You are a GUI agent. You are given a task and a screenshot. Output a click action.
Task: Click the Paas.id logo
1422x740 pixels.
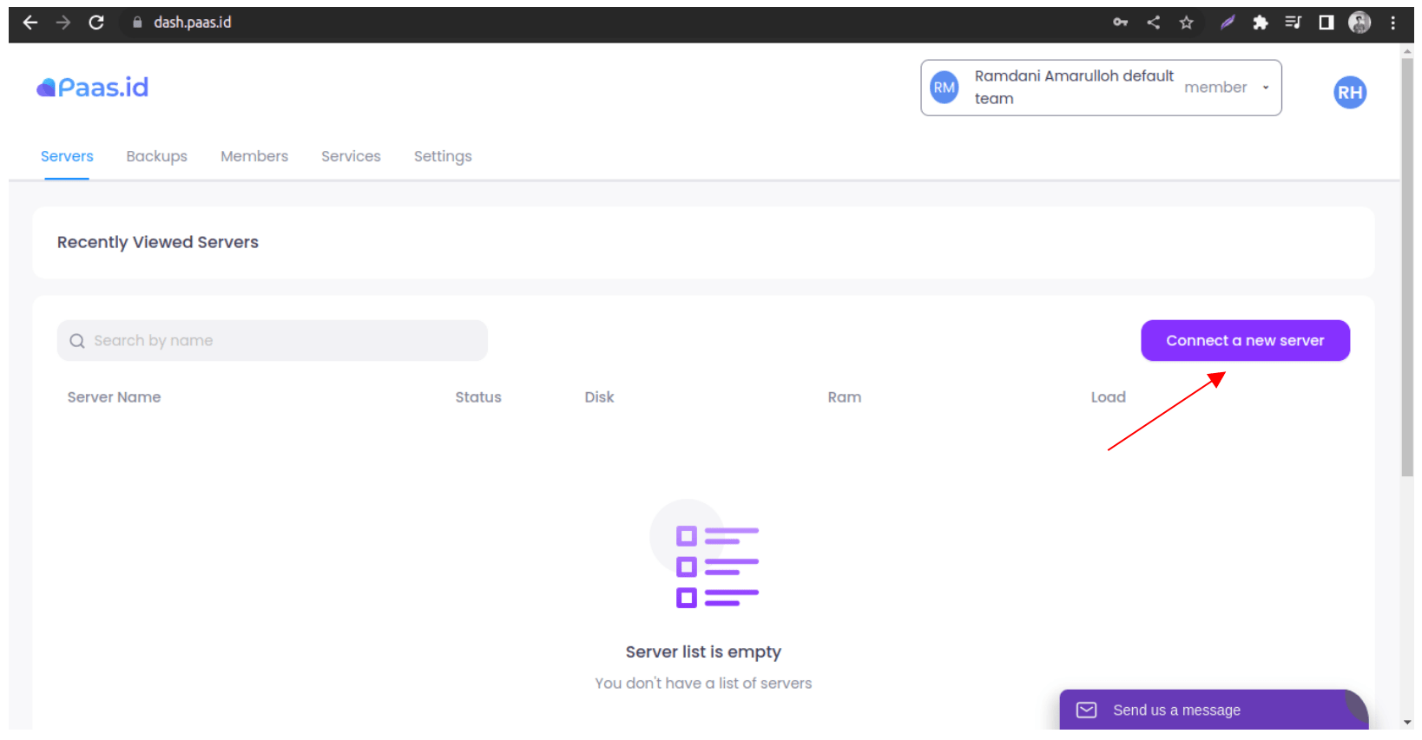click(93, 88)
